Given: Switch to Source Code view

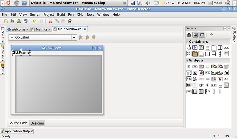Looking at the screenshot, I should point(18,123).
